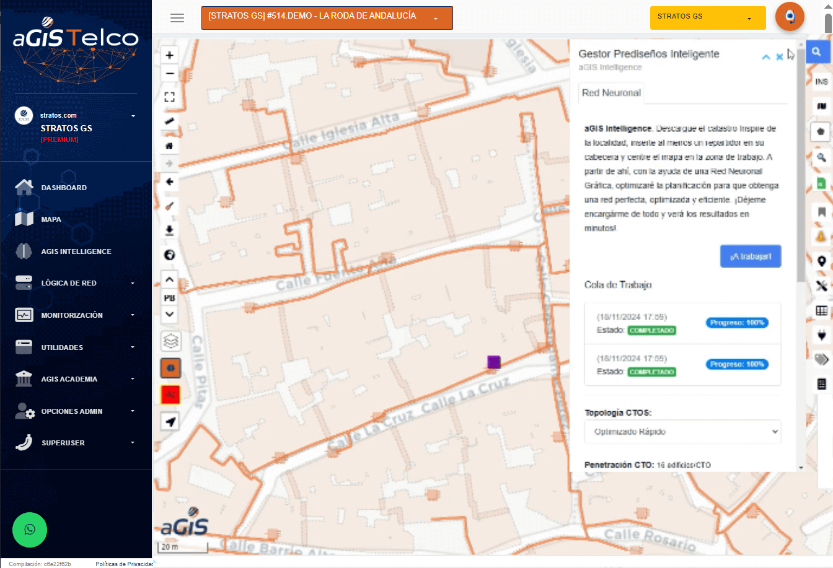The width and height of the screenshot is (833, 568).
Task: Open the blue search tool on the right toolbar
Action: (816, 51)
